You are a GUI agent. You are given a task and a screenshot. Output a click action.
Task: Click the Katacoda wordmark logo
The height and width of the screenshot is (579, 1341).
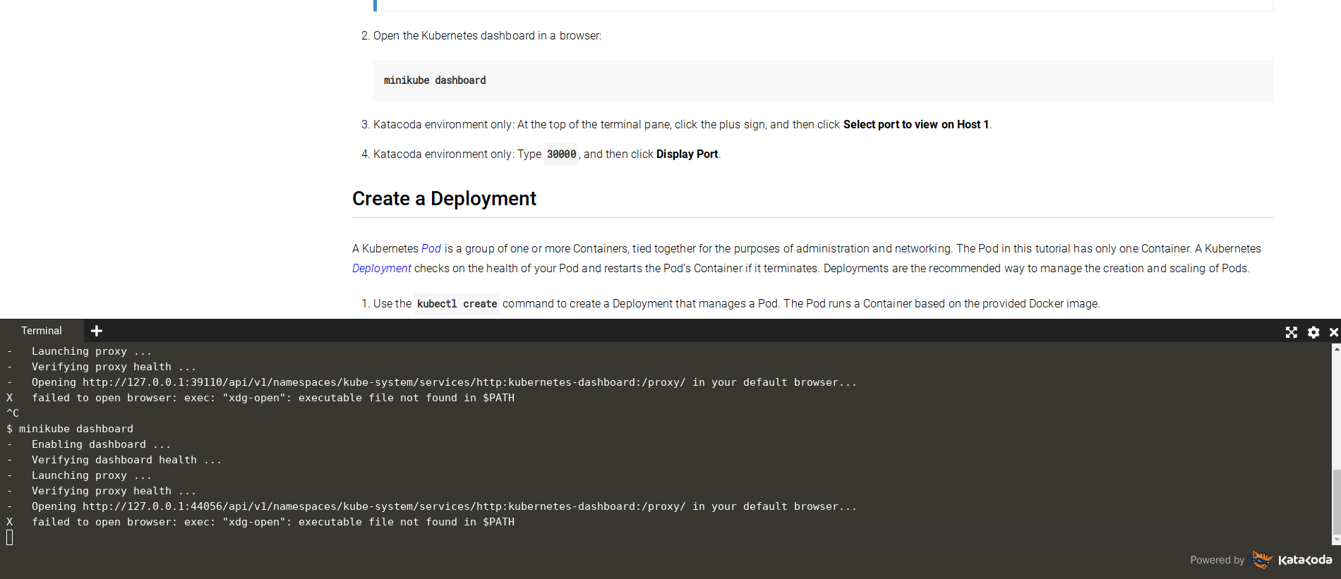pyautogui.click(x=1304, y=560)
